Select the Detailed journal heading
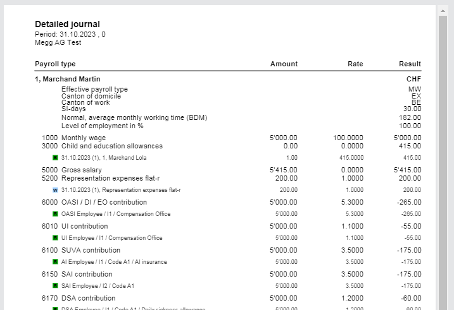This screenshot has width=454, height=310. (x=68, y=24)
